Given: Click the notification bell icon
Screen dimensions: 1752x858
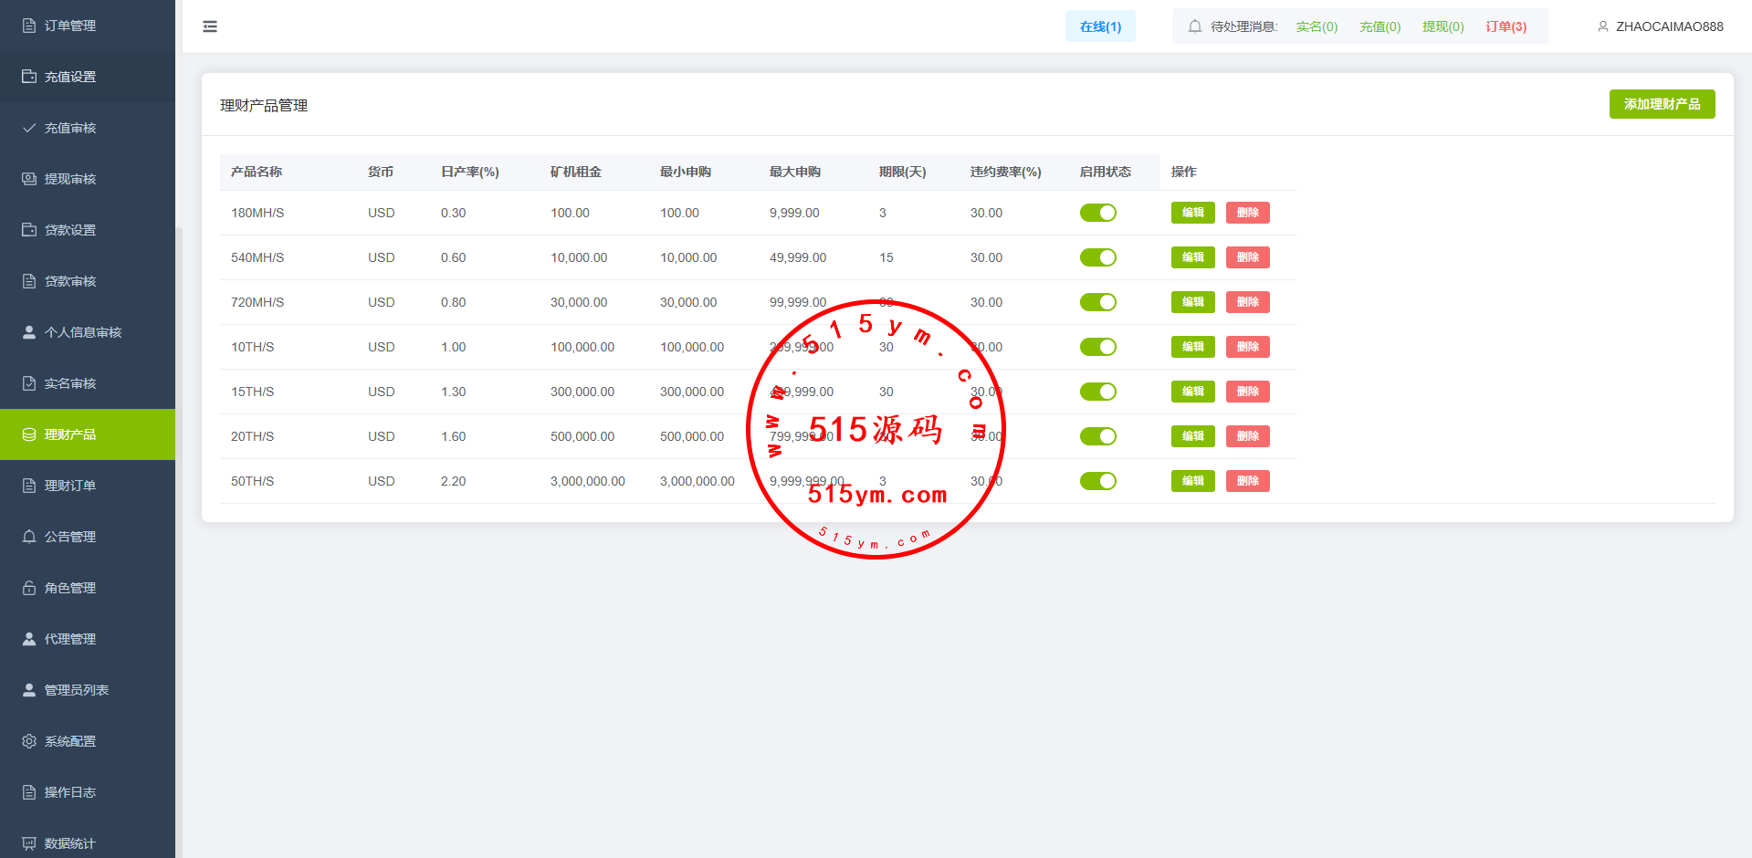Looking at the screenshot, I should (x=1194, y=26).
